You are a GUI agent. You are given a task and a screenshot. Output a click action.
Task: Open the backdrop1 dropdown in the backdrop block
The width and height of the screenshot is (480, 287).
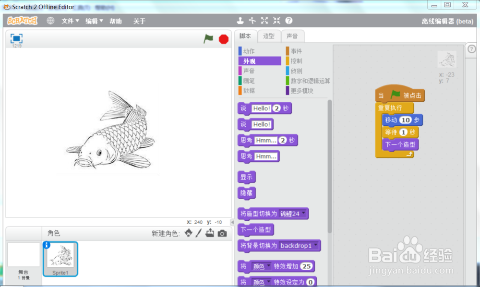pos(316,245)
